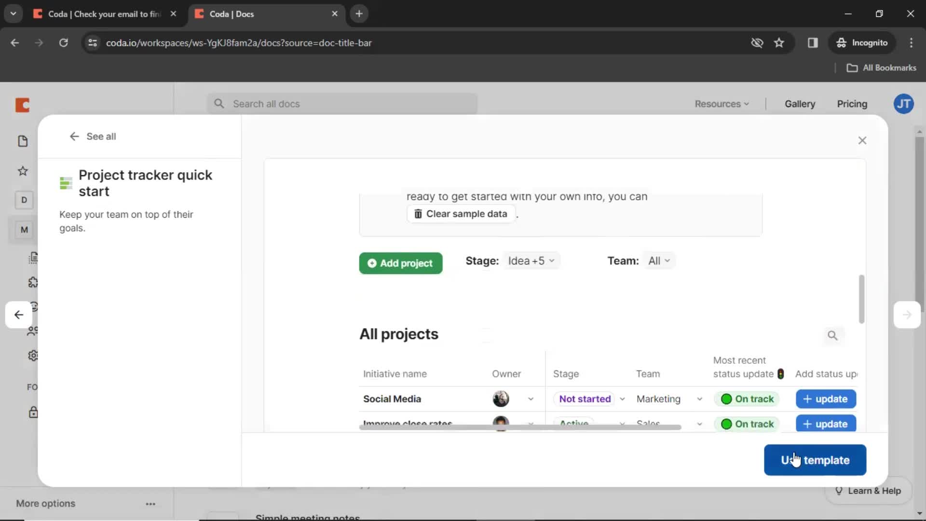The image size is (926, 521).
Task: Toggle incognito mode indicator in browser bar
Action: pyautogui.click(x=862, y=42)
